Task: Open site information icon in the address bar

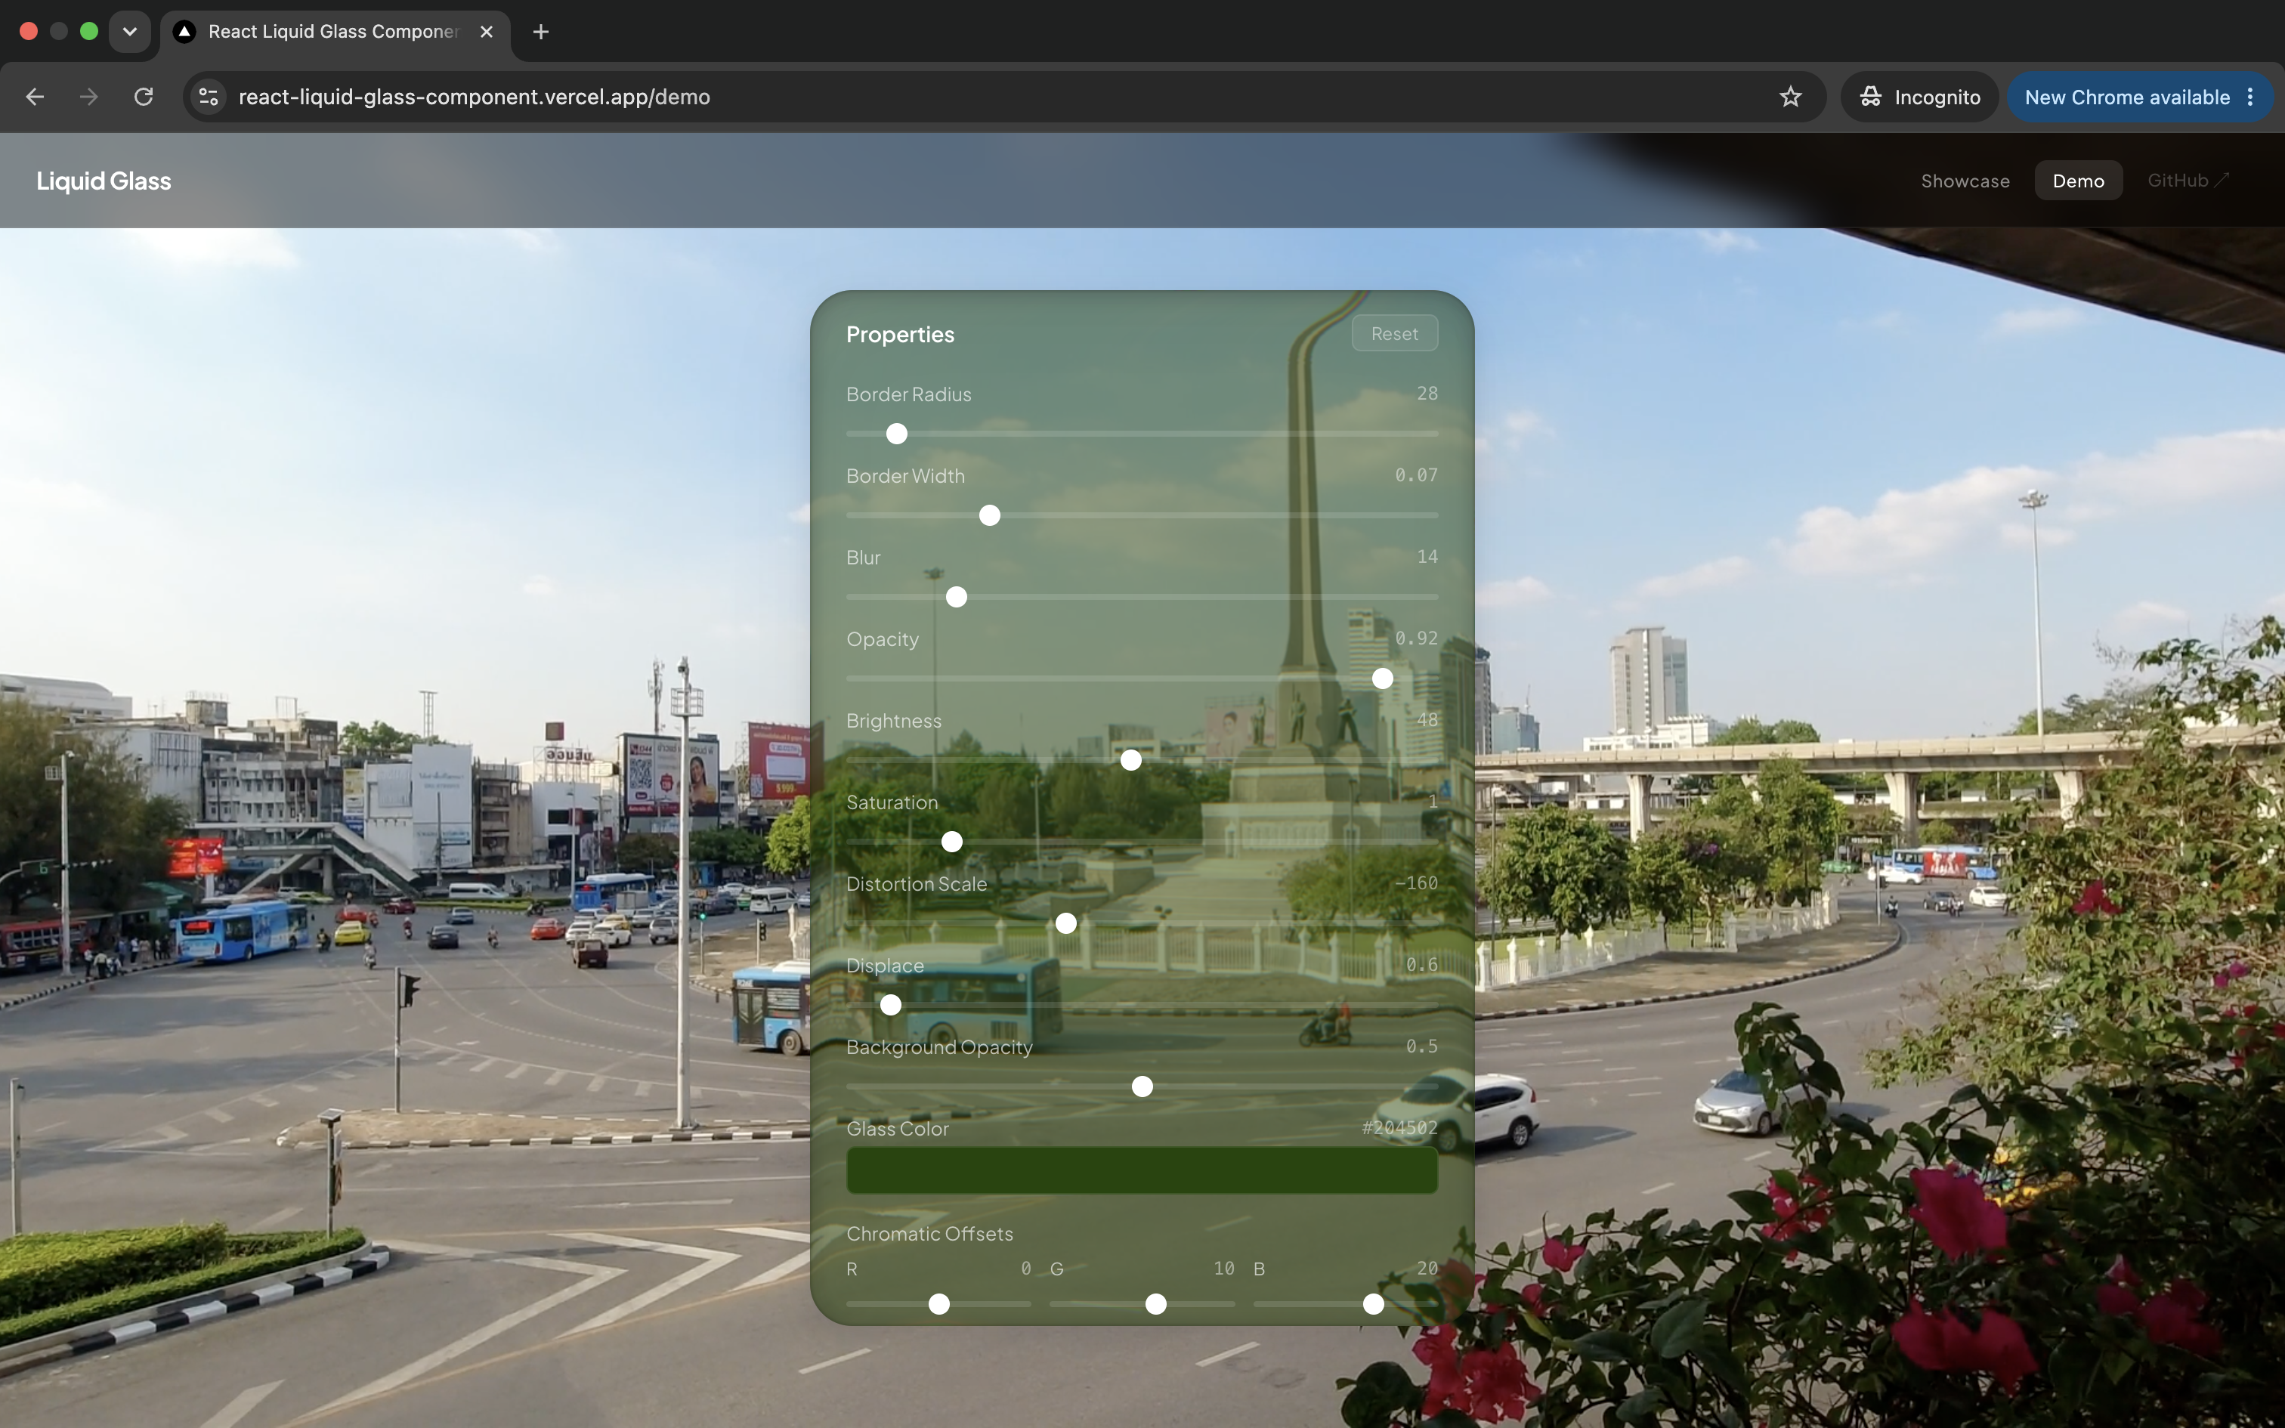Action: pos(209,97)
